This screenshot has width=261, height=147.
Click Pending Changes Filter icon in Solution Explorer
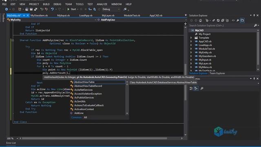coord(207,20)
